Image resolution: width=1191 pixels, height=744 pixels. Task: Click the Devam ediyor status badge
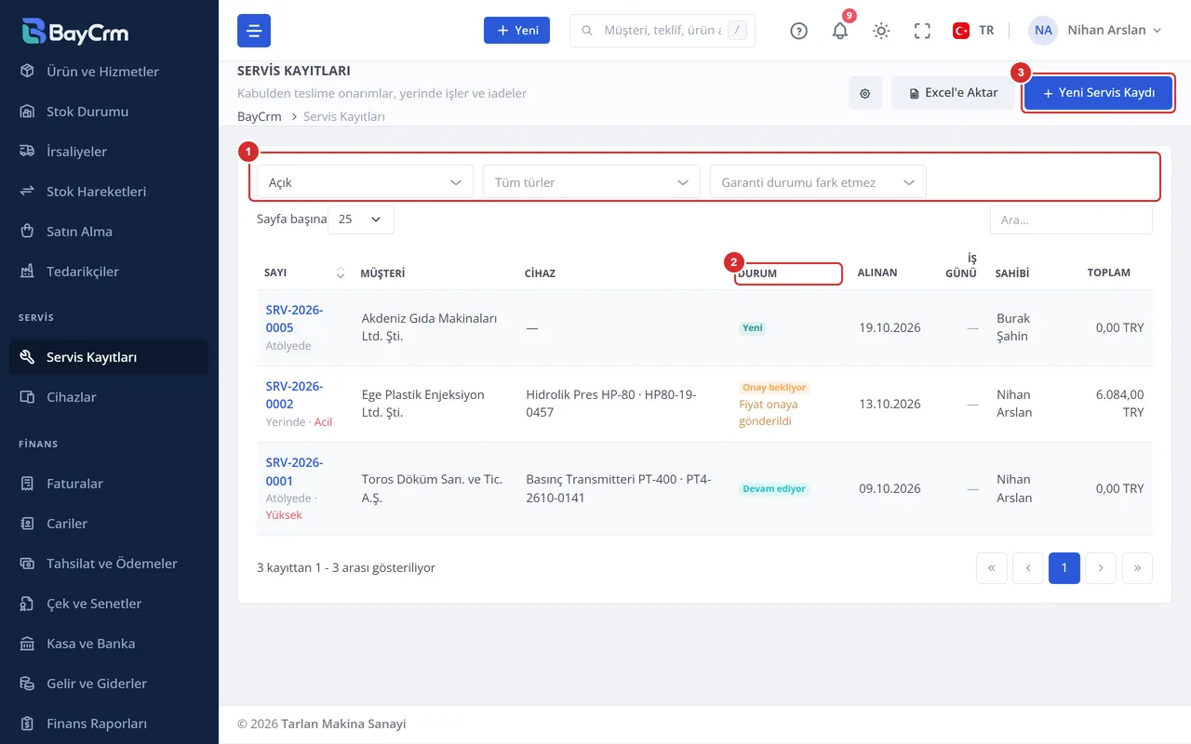pos(774,488)
